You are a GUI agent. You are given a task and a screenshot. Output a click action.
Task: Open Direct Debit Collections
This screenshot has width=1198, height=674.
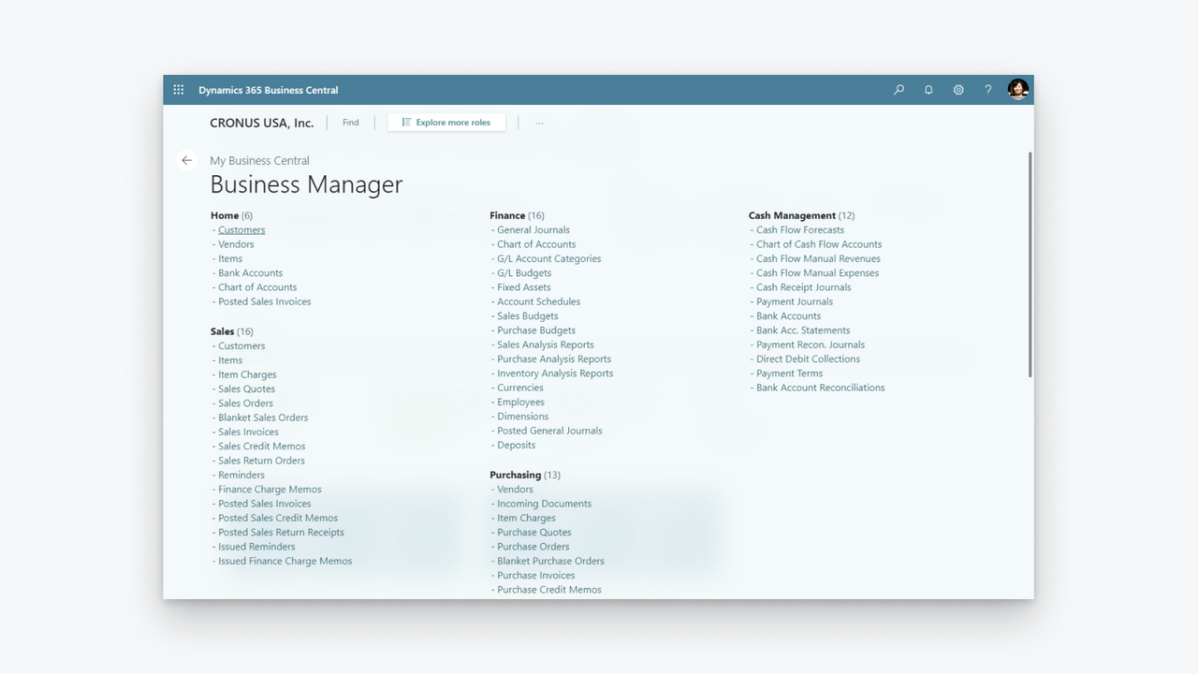tap(808, 359)
